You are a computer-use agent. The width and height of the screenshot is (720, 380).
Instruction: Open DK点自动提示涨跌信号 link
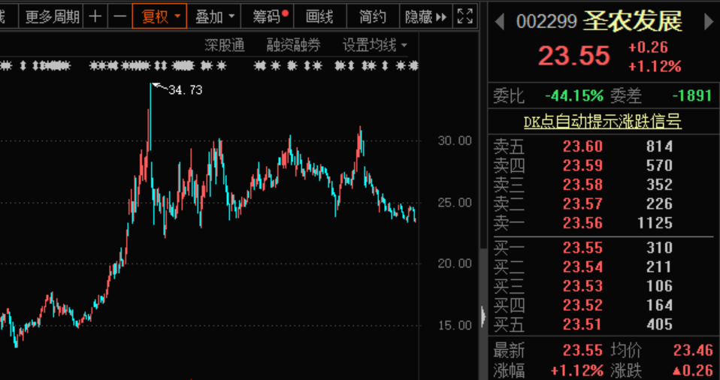(x=603, y=122)
